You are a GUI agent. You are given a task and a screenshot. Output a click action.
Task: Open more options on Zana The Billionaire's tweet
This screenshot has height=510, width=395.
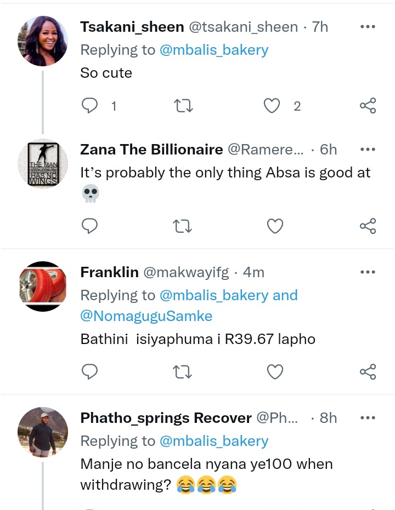tap(368, 149)
